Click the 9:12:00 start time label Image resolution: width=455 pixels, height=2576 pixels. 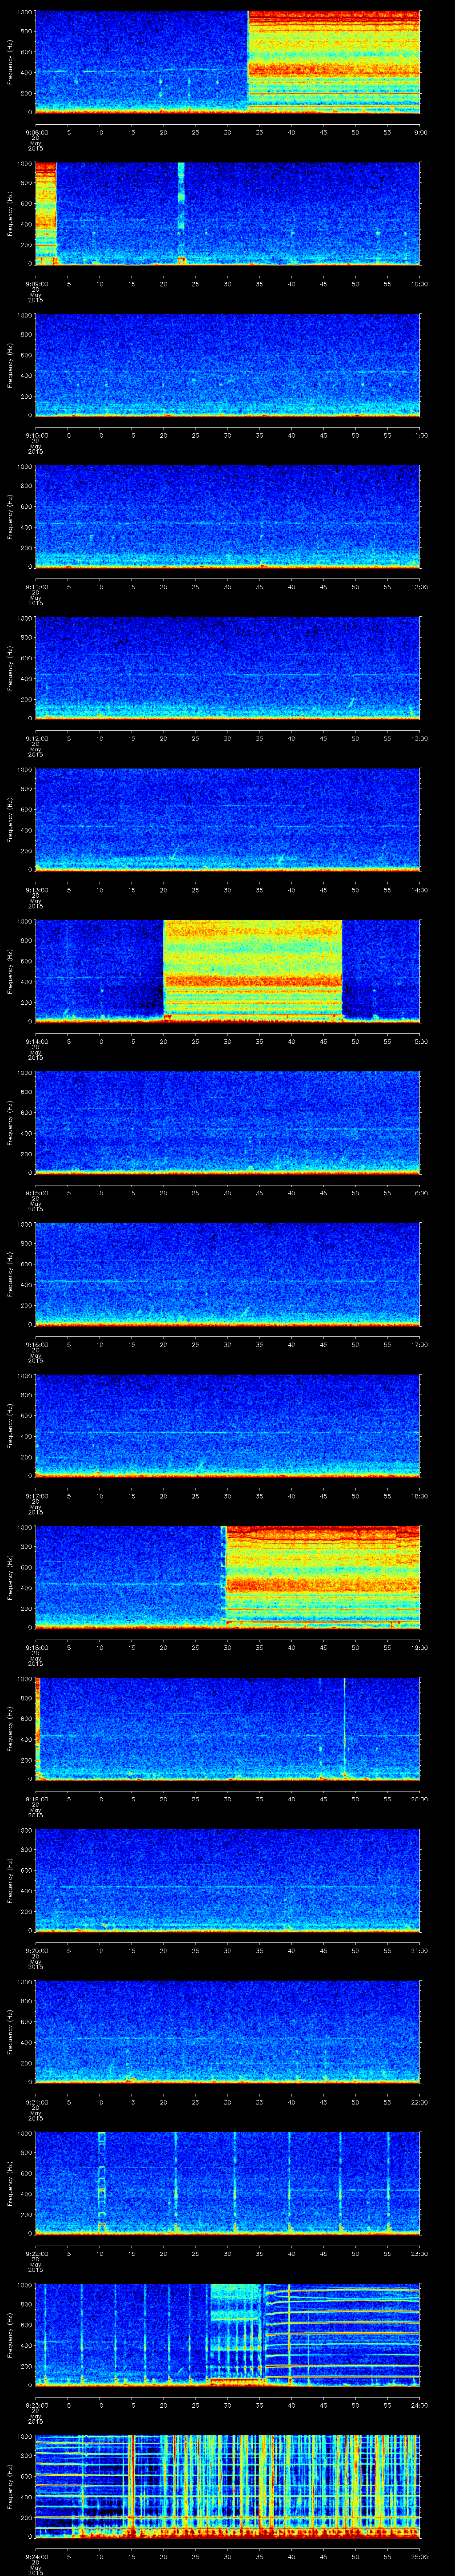36,738
